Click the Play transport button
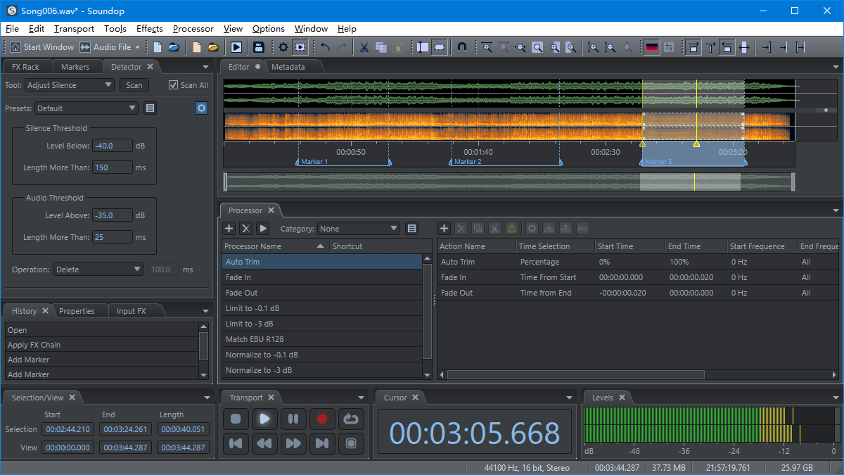The width and height of the screenshot is (844, 475). (264, 419)
